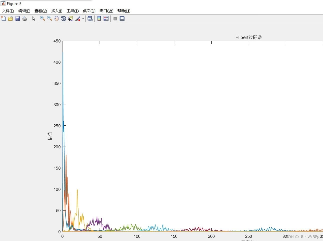Click the Link Plot toolbar icon

point(90,18)
